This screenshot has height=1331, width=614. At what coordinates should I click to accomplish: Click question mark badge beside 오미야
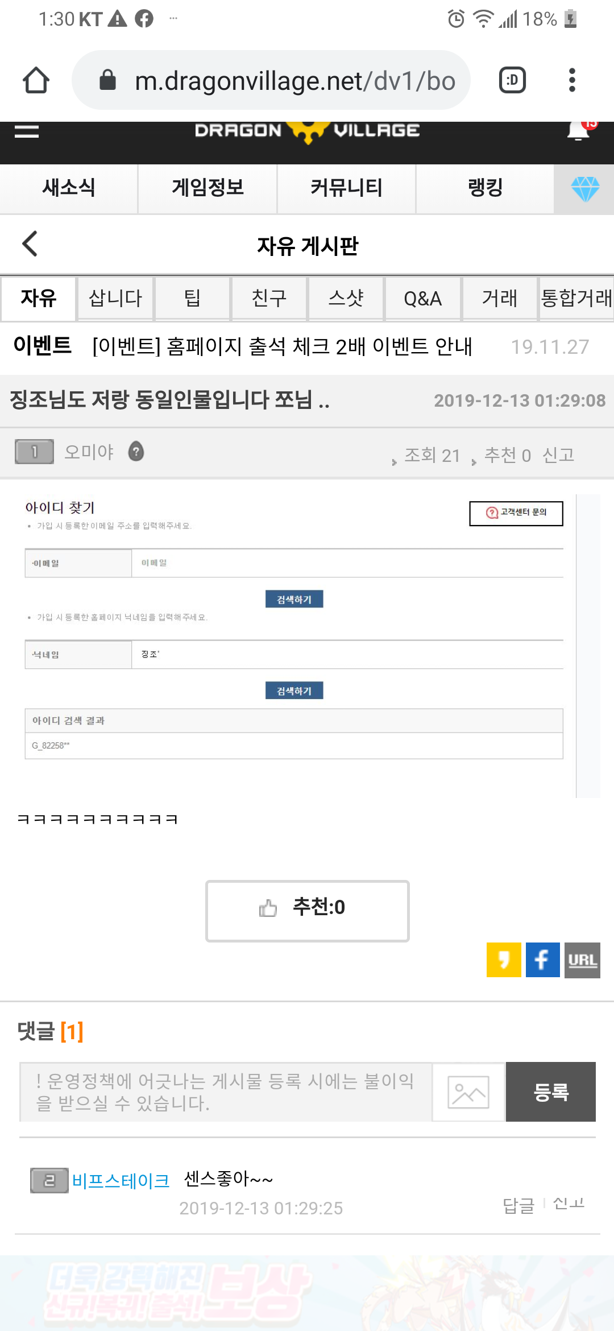pos(136,452)
